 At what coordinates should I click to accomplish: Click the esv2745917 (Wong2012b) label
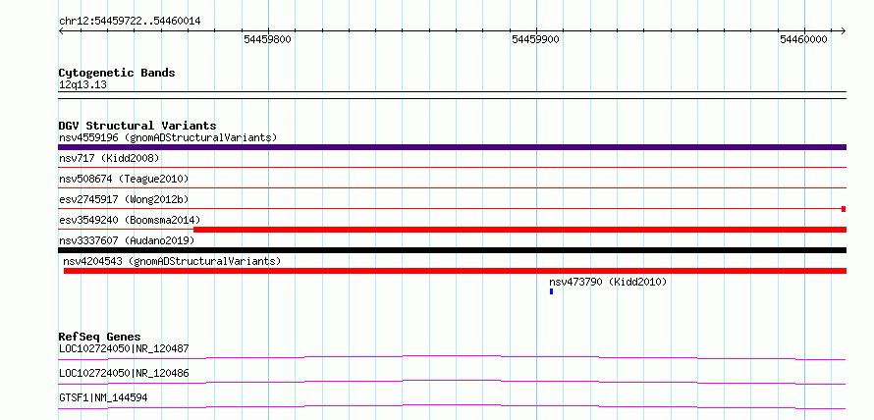[x=122, y=199]
